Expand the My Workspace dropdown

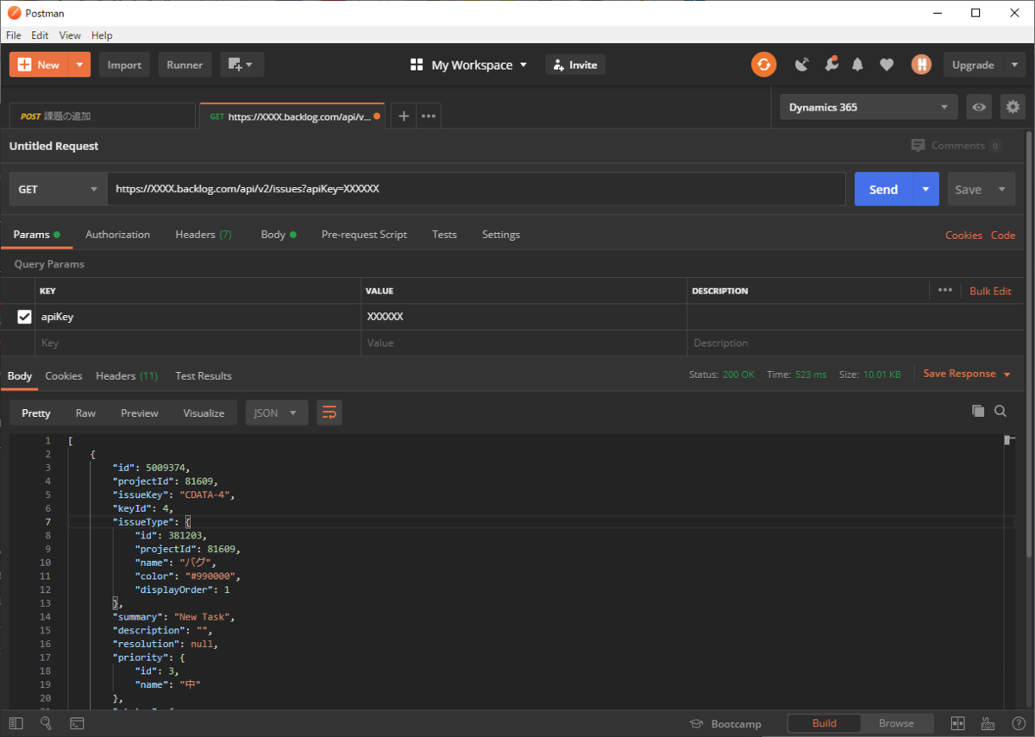[468, 65]
